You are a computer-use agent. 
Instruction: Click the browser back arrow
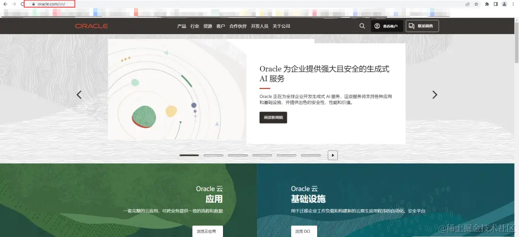[5, 4]
